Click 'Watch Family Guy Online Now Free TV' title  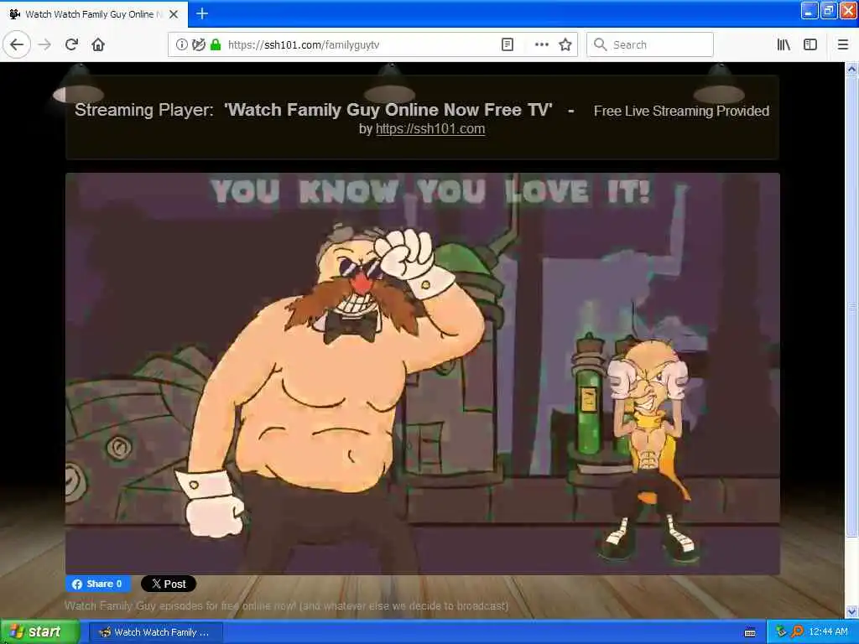[x=388, y=110]
